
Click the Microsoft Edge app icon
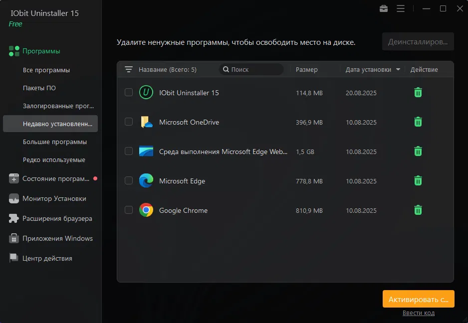146,181
